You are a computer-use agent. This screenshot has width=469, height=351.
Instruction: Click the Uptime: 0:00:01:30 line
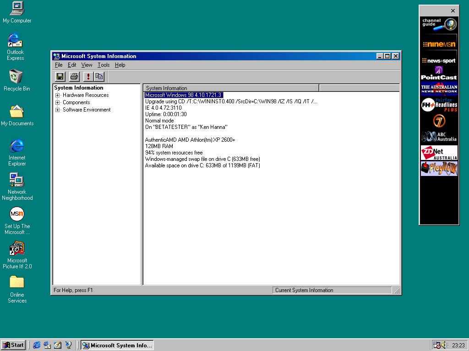[166, 114]
